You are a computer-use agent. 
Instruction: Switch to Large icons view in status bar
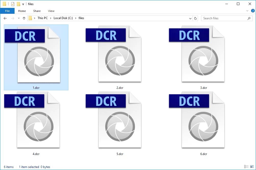click(x=252, y=167)
